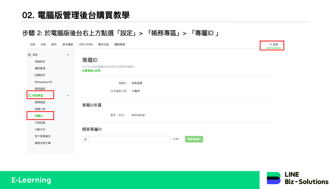Click the LINE Biz-Solutions logo
Viewport: 336px width, 189px height.
[297, 178]
